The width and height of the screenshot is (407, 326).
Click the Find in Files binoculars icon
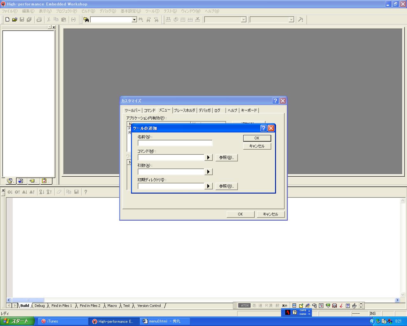click(x=86, y=20)
